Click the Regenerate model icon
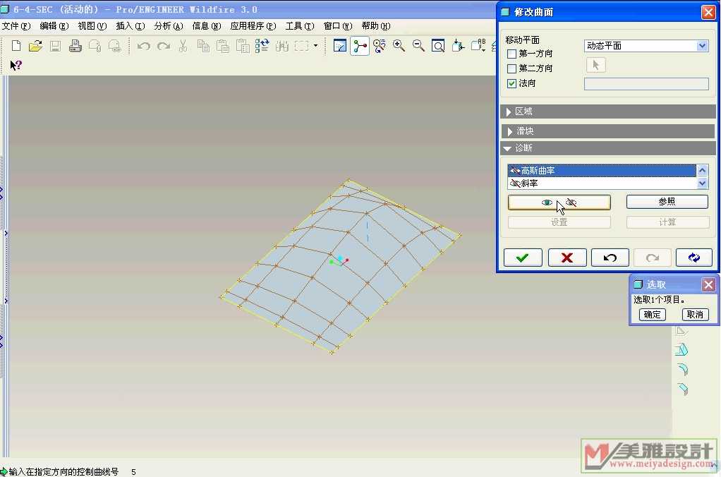The height and width of the screenshot is (477, 721). tap(262, 46)
